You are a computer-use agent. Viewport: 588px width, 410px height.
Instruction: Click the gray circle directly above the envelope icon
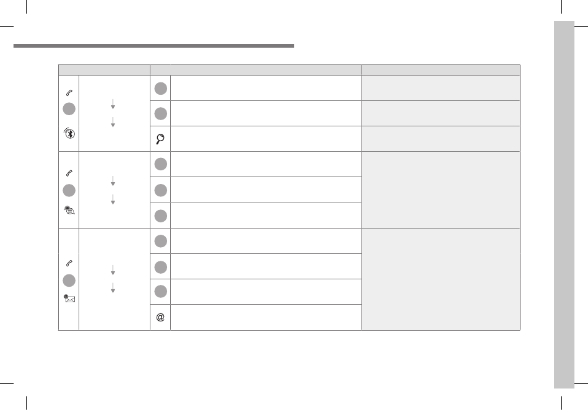click(69, 281)
